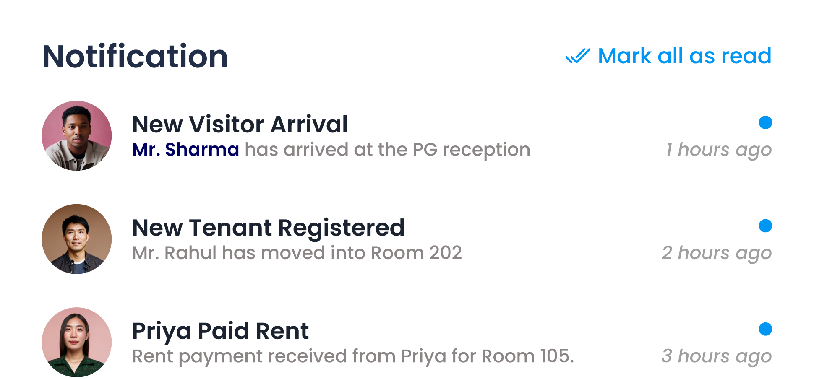Open the New Tenant Registered notification title
814x379 pixels.
(268, 228)
